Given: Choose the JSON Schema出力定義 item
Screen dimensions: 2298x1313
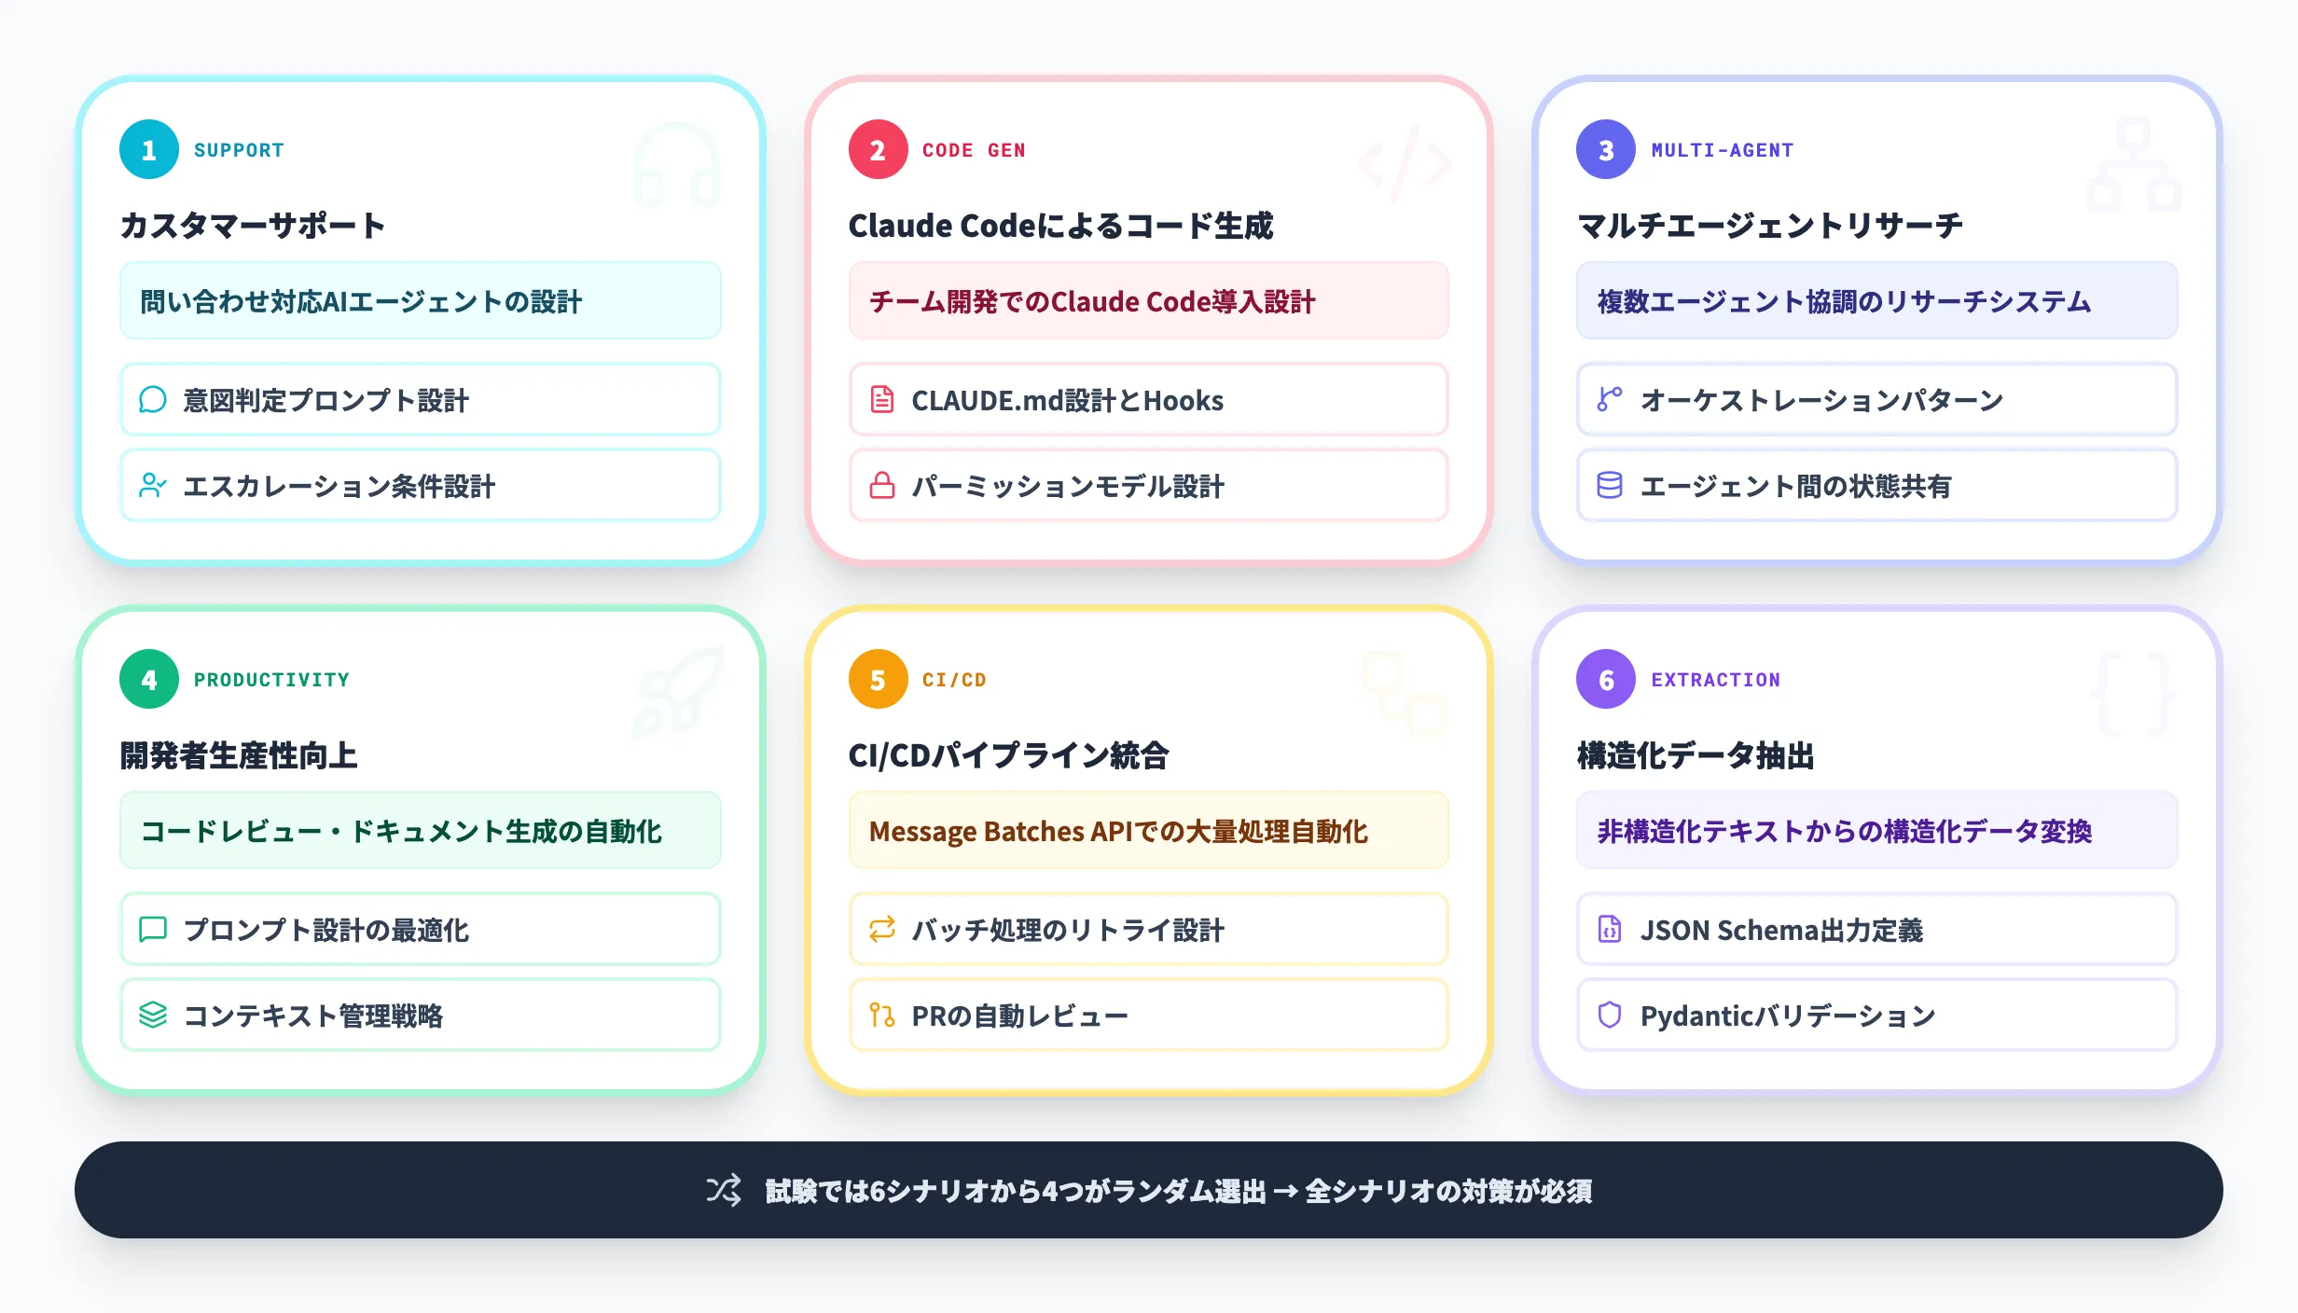Looking at the screenshot, I should pos(1877,930).
